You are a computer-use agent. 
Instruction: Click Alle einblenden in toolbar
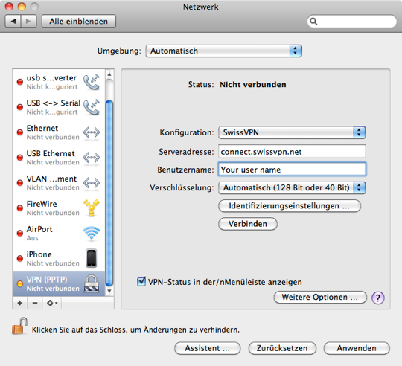[x=79, y=22]
